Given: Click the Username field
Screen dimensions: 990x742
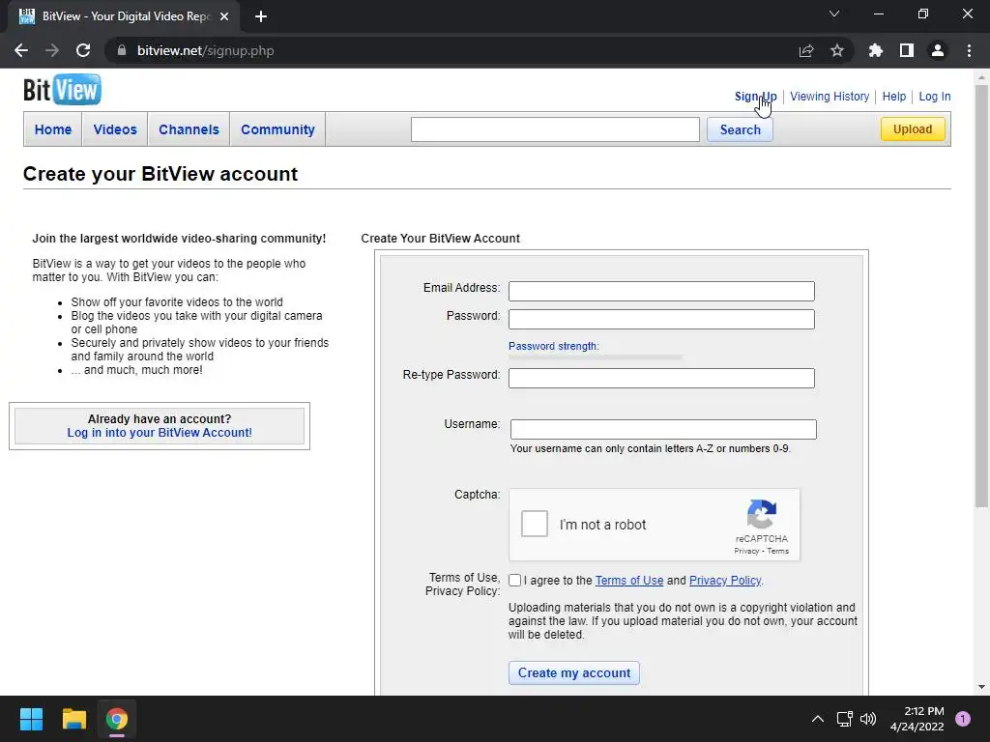Looking at the screenshot, I should tap(663, 429).
